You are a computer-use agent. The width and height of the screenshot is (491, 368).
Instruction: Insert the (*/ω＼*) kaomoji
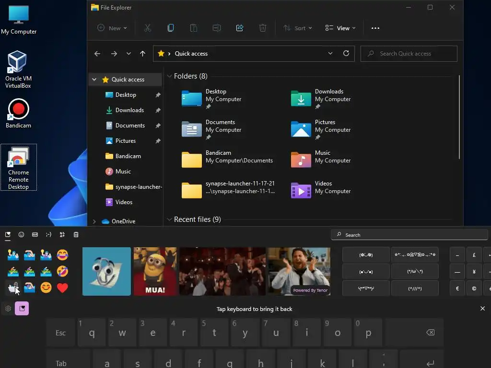coord(415,271)
